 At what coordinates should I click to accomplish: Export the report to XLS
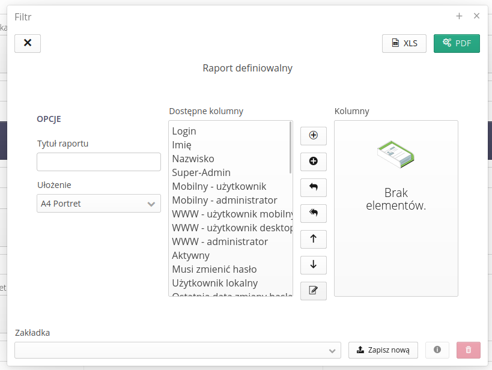click(404, 43)
